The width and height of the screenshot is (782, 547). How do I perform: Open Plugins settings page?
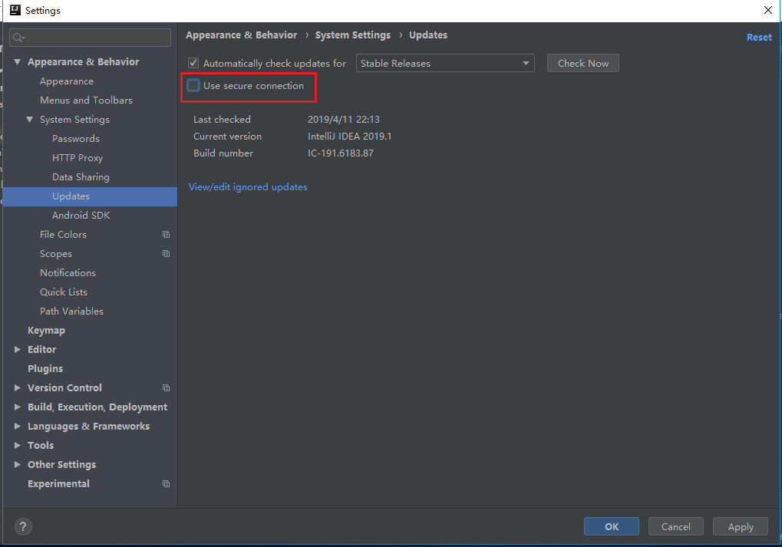[x=45, y=369]
